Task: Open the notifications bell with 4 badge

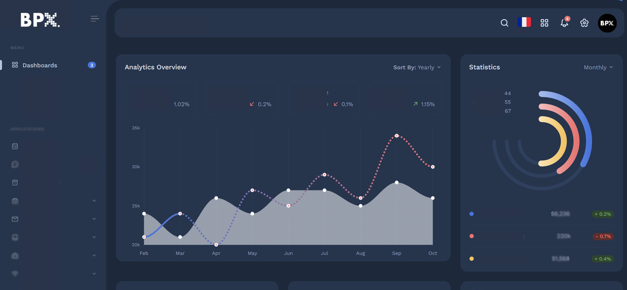Action: [564, 23]
